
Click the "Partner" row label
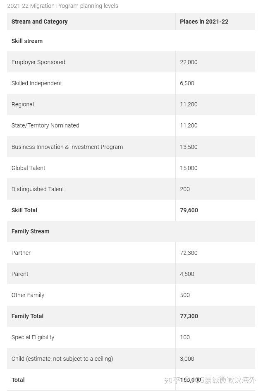pos(21,253)
